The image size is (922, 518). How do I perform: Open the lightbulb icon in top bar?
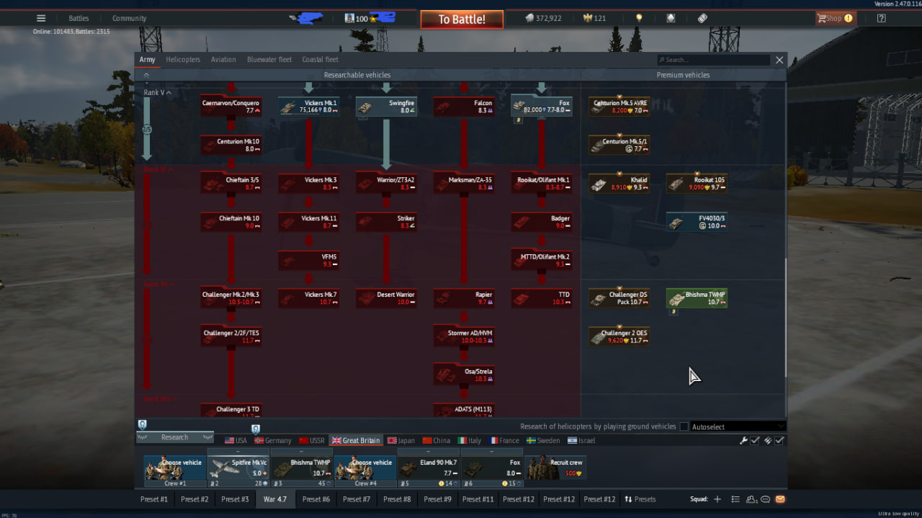638,18
